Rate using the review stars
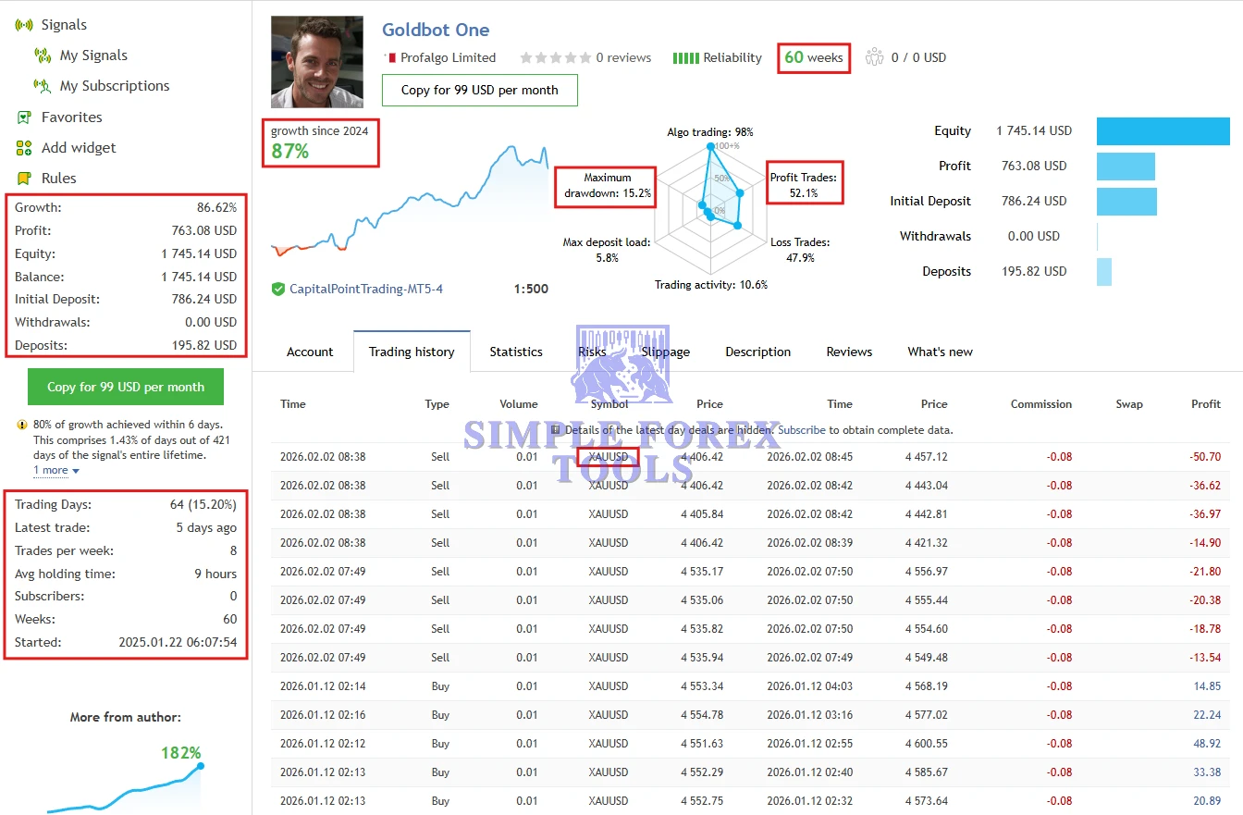This screenshot has height=815, width=1243. coord(554,57)
